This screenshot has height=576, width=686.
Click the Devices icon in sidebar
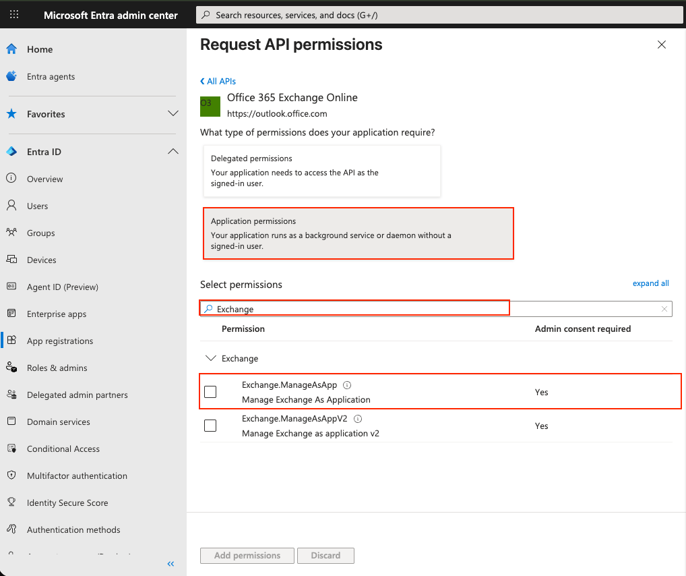(x=12, y=259)
